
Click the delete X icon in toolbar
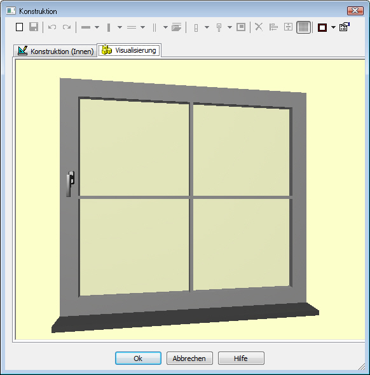[259, 27]
